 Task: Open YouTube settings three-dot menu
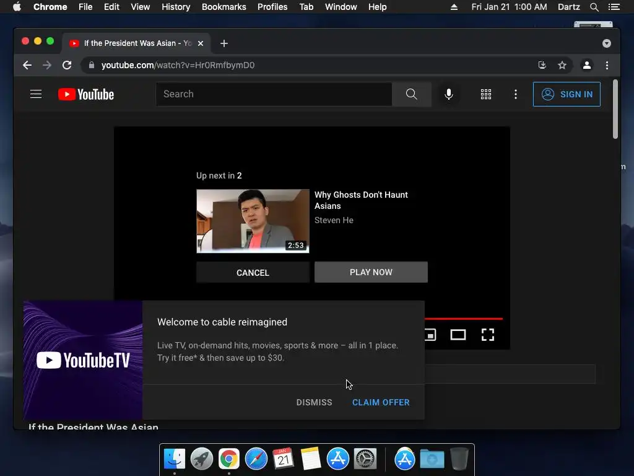(x=515, y=94)
